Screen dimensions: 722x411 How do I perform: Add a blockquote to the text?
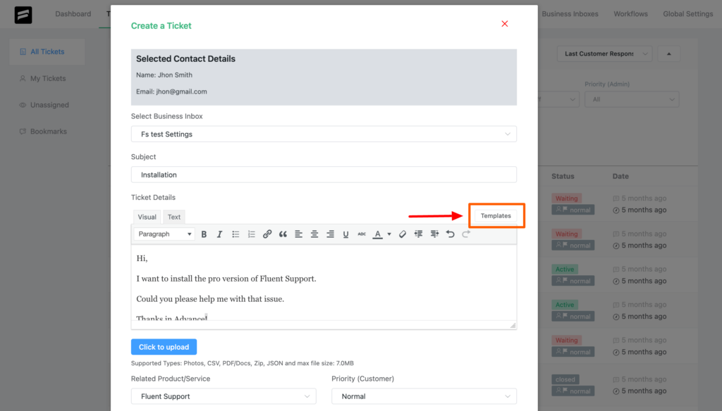283,232
